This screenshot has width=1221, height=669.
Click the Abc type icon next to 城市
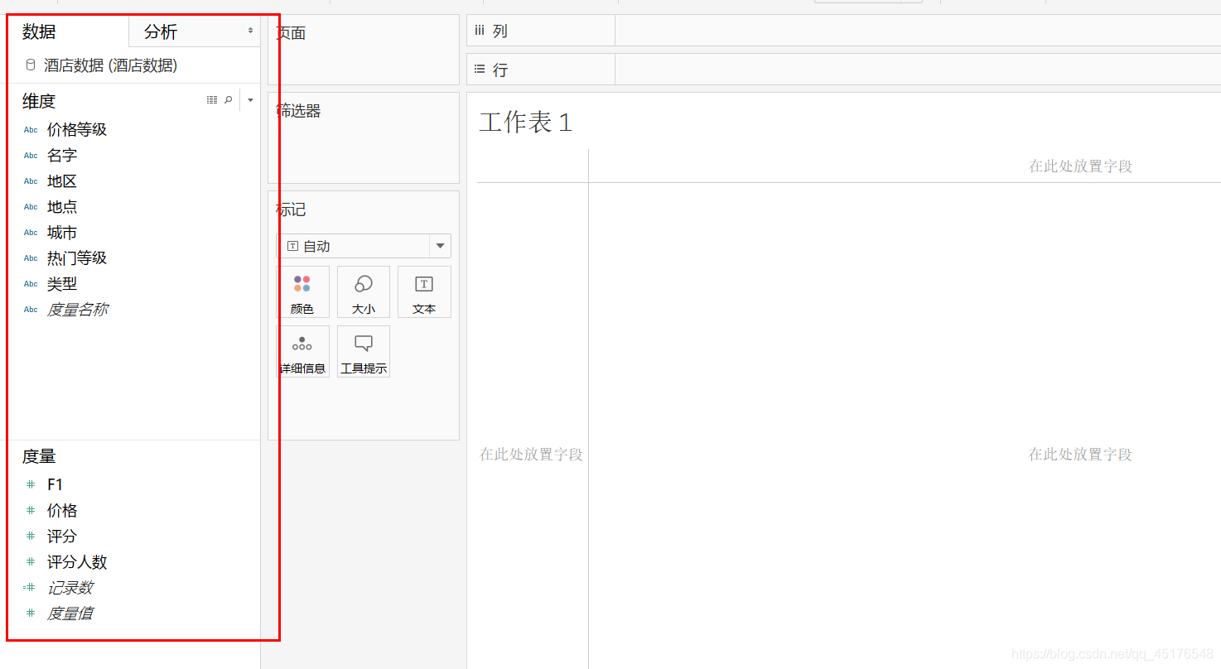point(31,233)
